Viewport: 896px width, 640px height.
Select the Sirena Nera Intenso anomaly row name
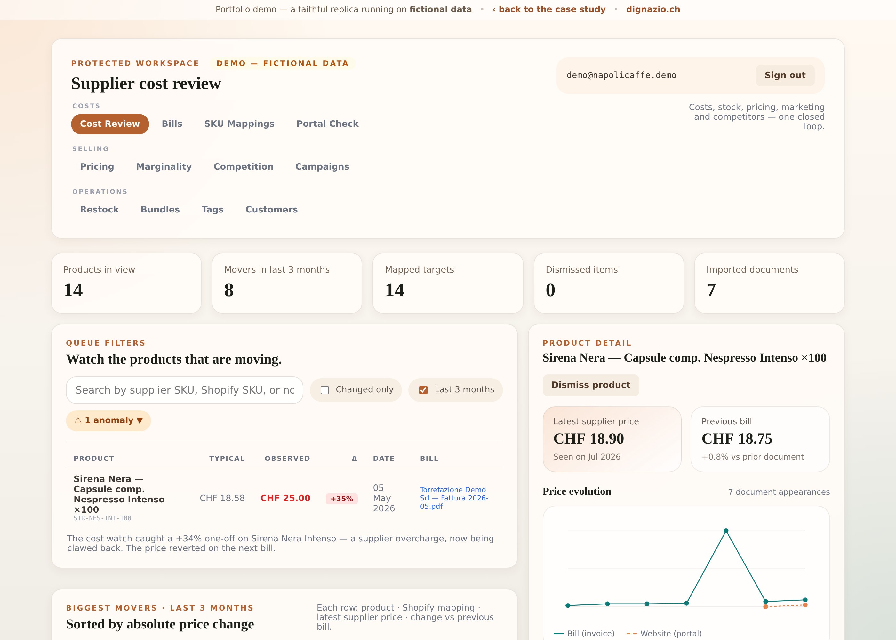pos(119,494)
